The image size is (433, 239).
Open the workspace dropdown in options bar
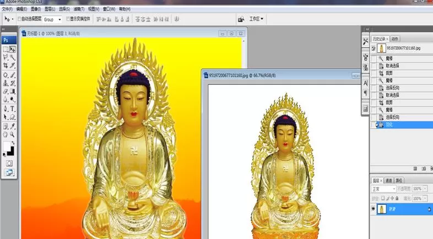[256, 19]
